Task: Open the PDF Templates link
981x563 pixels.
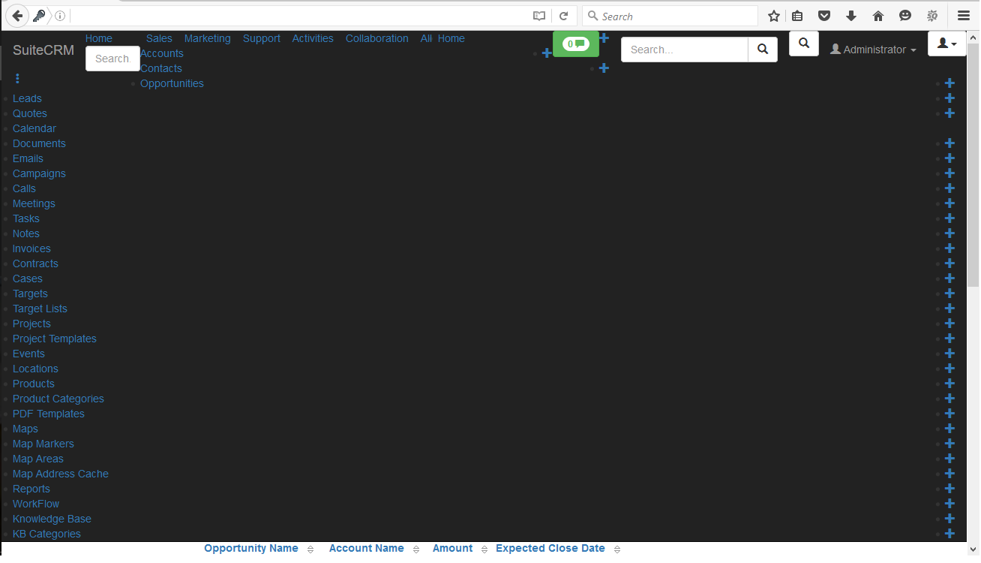Action: [x=49, y=414]
